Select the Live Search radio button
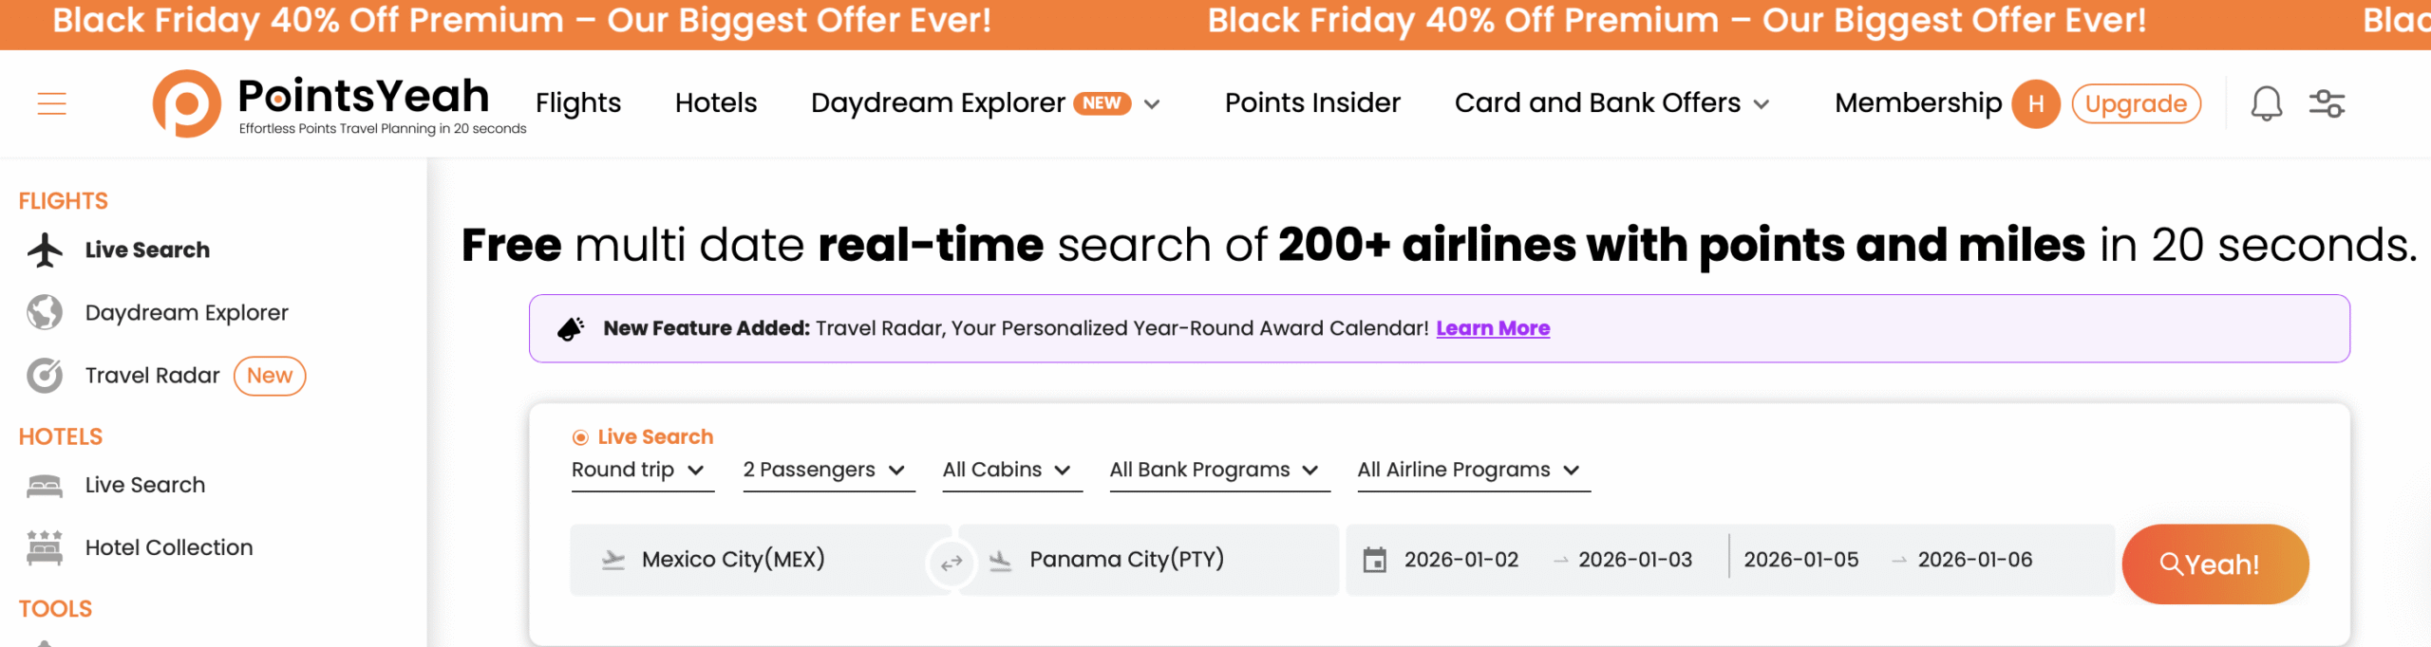Viewport: 2431px width, 647px height. [579, 436]
